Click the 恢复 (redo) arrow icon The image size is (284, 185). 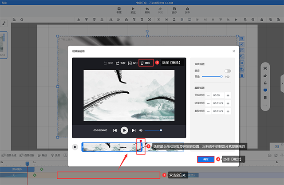point(118,63)
